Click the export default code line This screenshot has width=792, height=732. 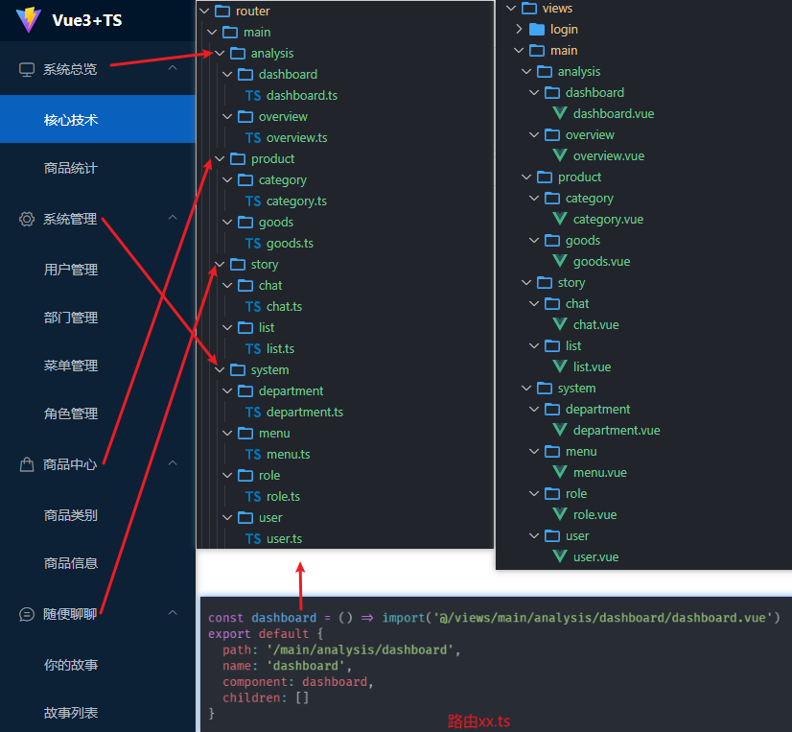pos(266,634)
